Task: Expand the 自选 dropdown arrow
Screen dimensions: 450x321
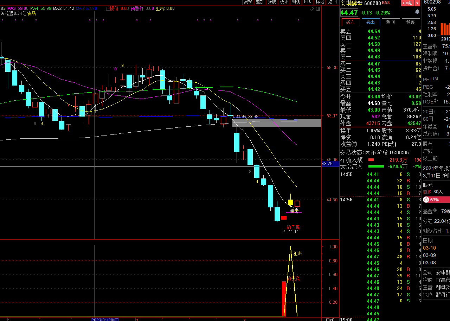Action: click(x=417, y=3)
